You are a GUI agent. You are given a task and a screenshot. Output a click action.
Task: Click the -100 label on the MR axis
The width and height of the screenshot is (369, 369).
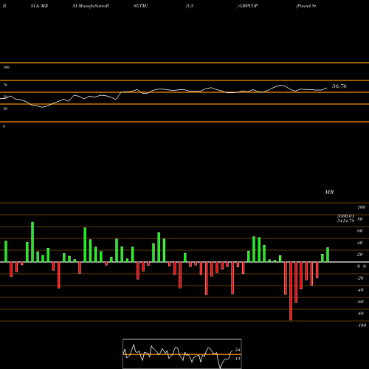(x=362, y=325)
